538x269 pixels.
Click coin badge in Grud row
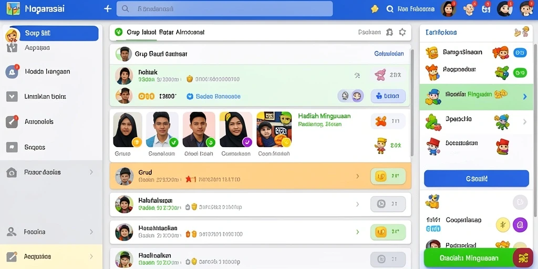[x=388, y=177]
